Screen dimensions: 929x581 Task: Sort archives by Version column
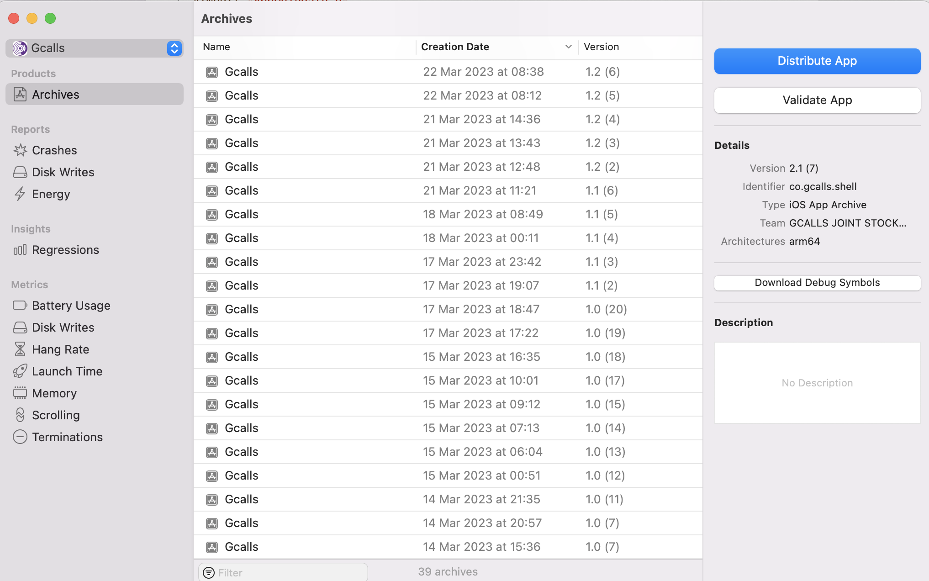point(601,47)
